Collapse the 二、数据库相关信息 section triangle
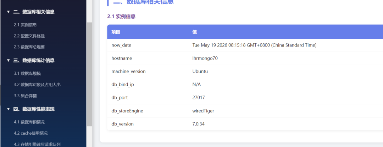Viewport: 383px width, 147px height. pyautogui.click(x=8, y=12)
